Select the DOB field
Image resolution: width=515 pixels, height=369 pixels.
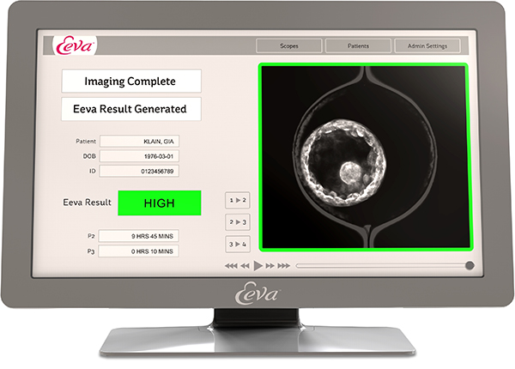pyautogui.click(x=139, y=156)
